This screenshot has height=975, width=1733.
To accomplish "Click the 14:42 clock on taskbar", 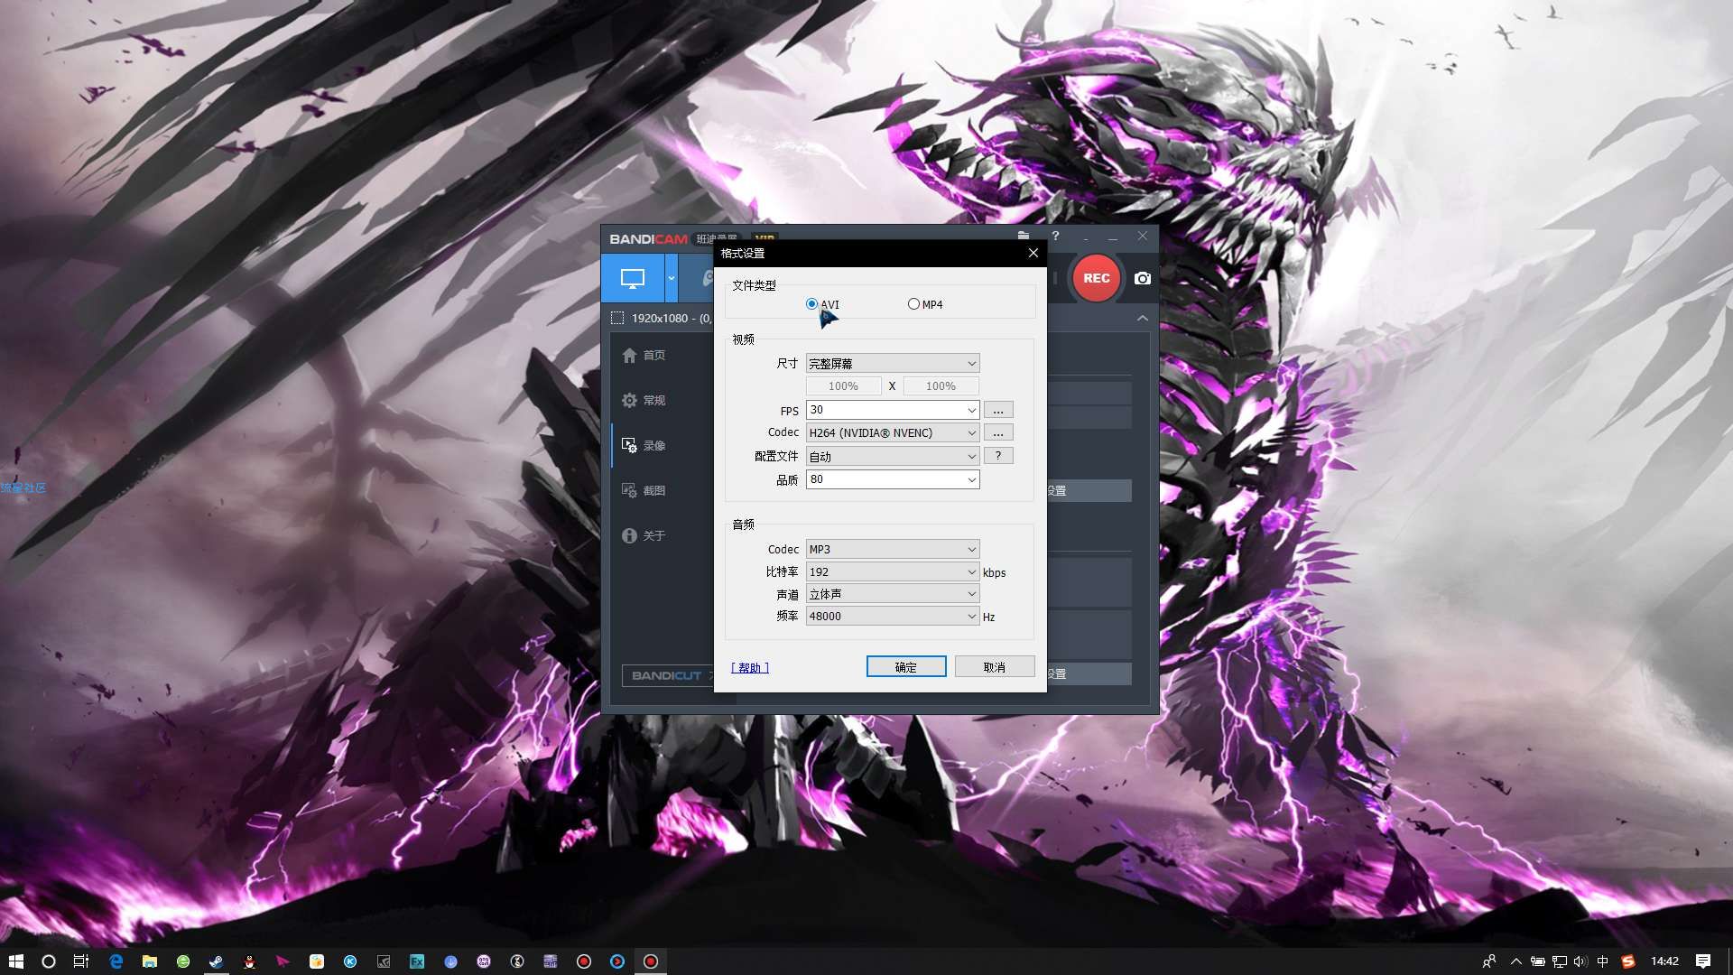I will (1665, 961).
